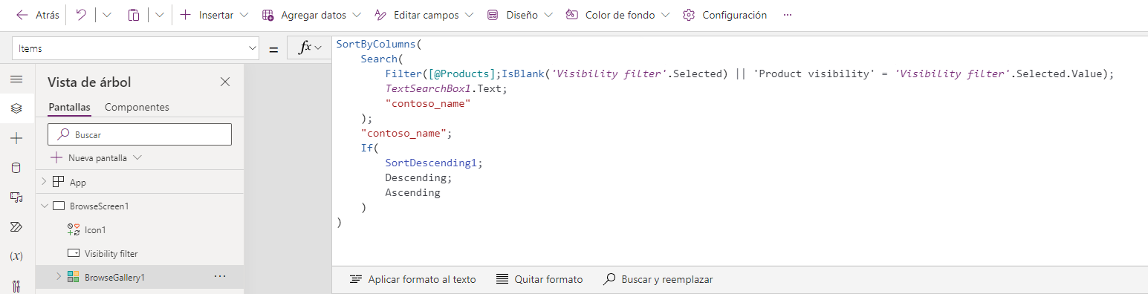This screenshot has width=1148, height=294.
Task: Click the Paste clipboard icon
Action: 134,15
